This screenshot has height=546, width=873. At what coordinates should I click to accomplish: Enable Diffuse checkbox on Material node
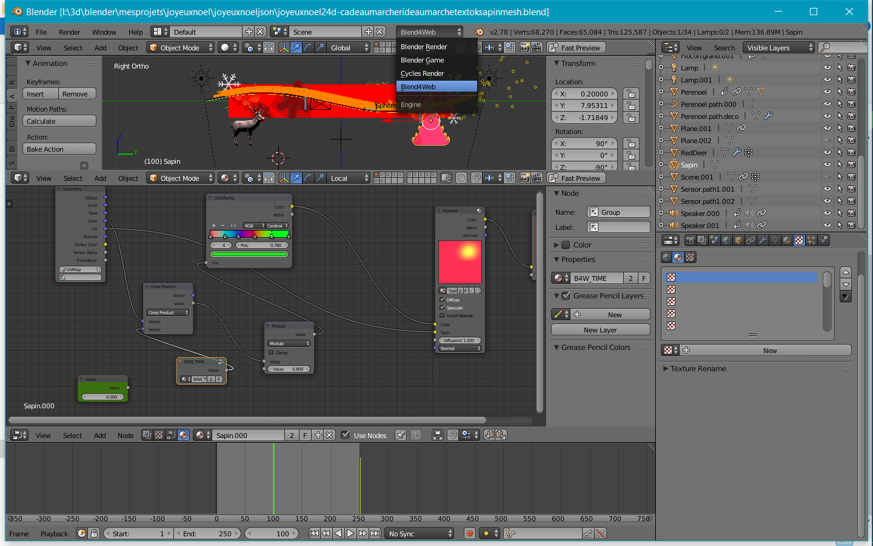point(442,300)
